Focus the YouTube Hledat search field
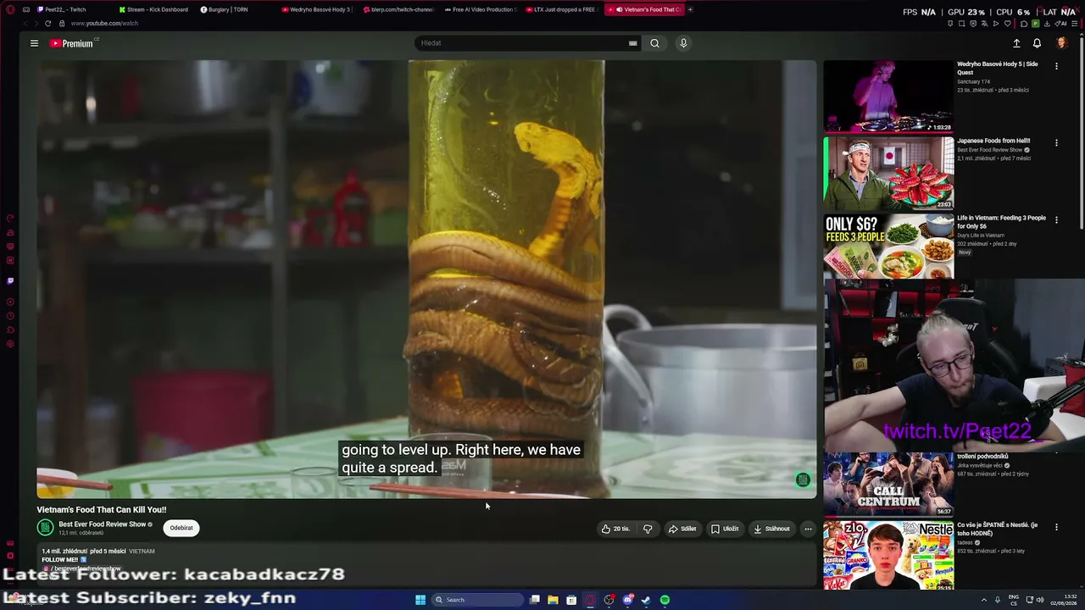Viewport: 1085px width, 610px height. 521,43
